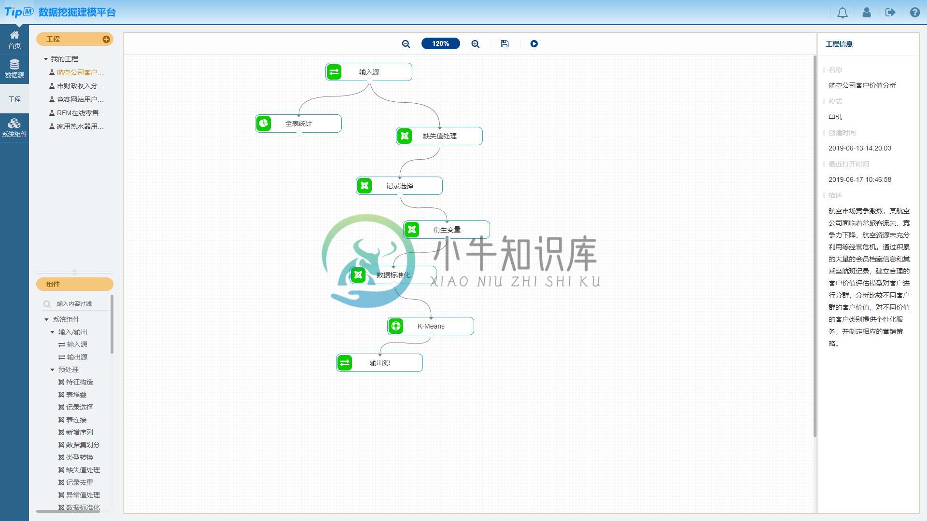
Task: Click the logout icon
Action: pos(891,13)
